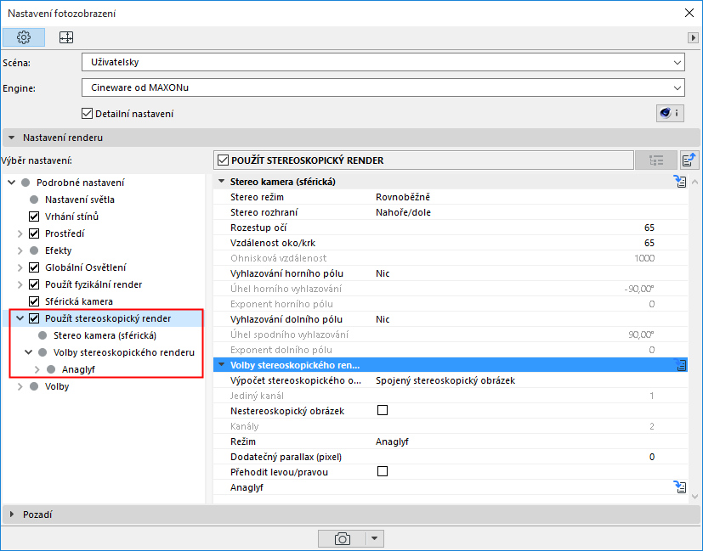Toggle Detailní nastavení checkbox
The image size is (703, 551).
click(x=87, y=114)
